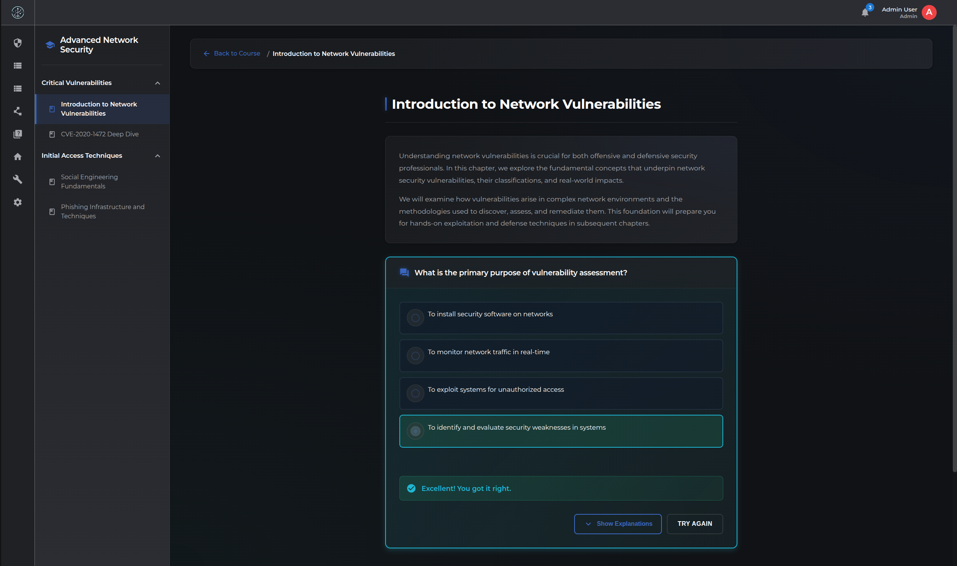This screenshot has width=957, height=566.
Task: Select 'To install security software' radio option
Action: coord(415,318)
